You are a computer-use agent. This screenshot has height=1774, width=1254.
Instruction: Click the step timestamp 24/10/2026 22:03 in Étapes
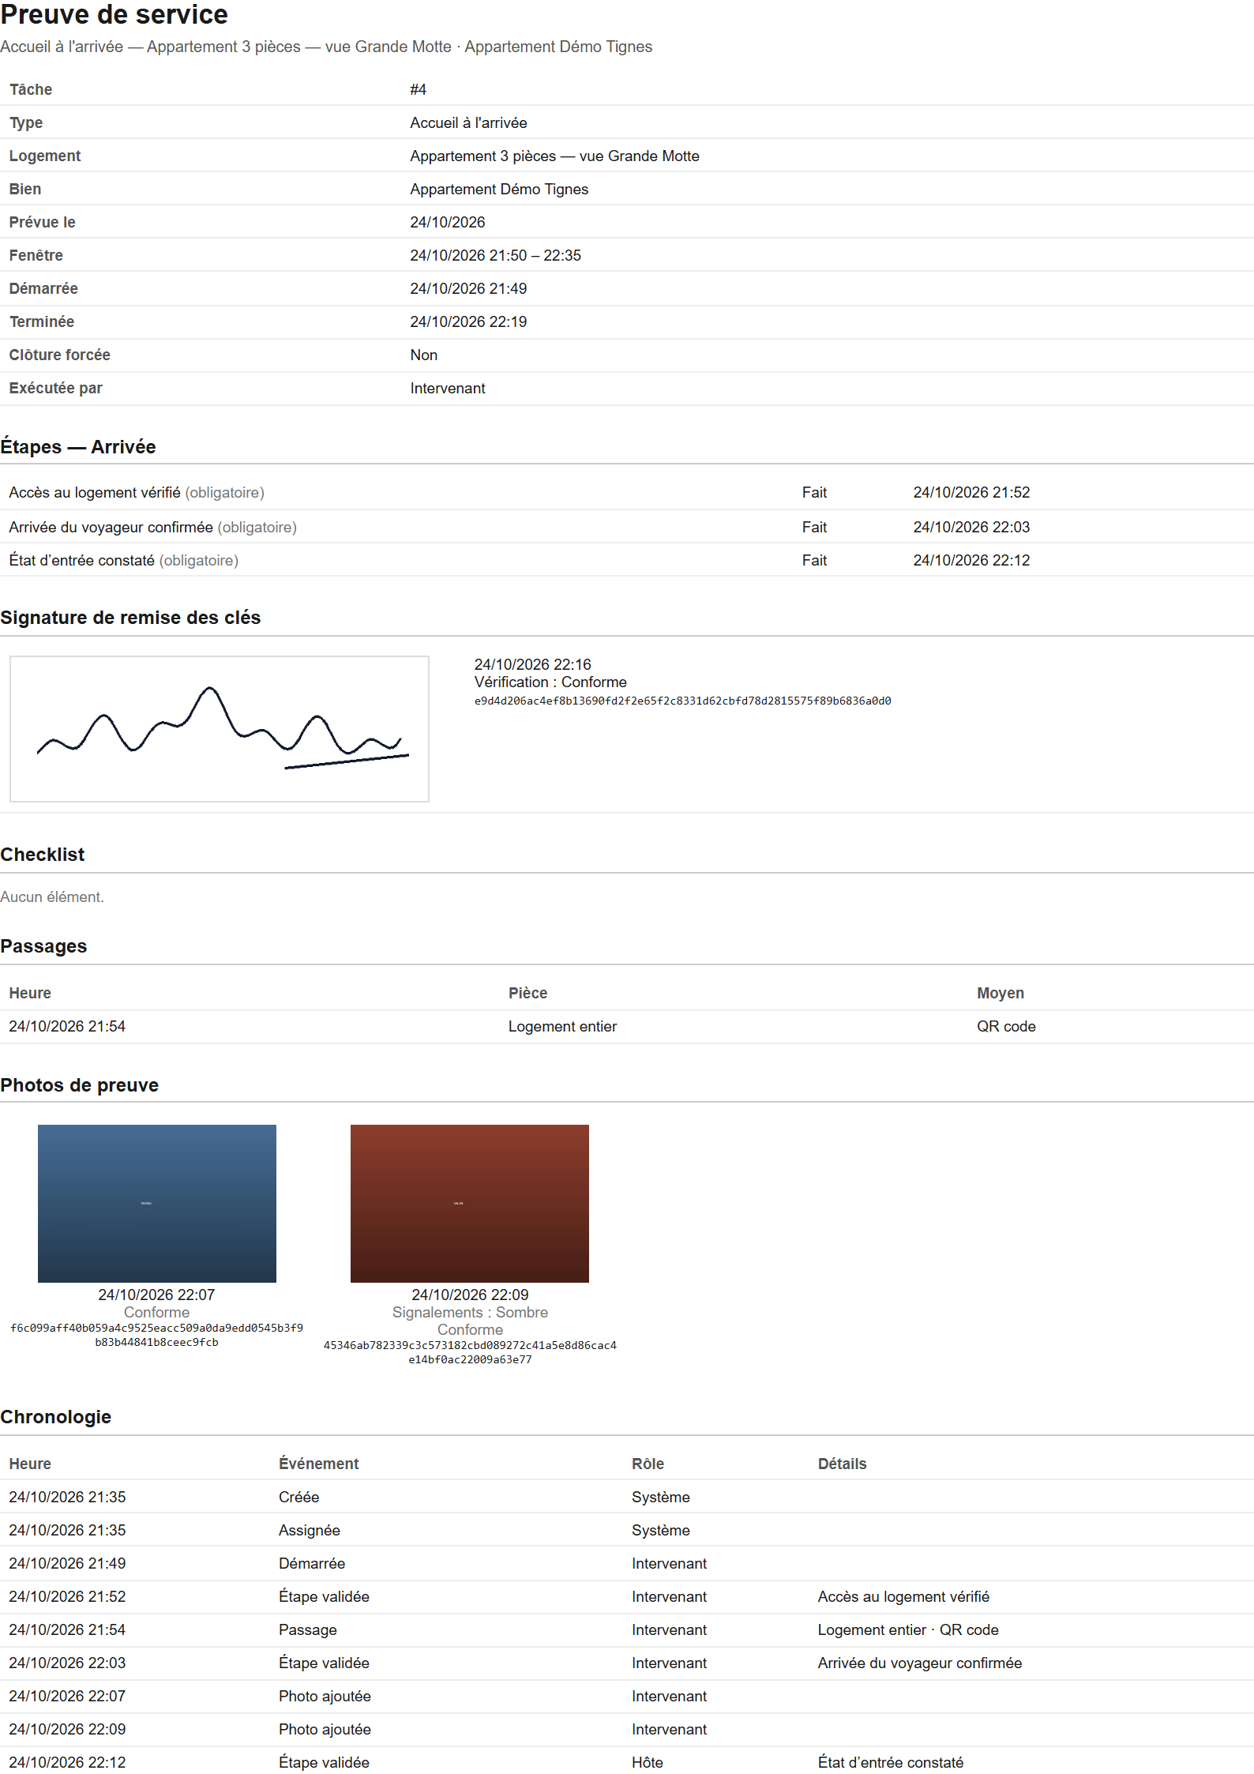[971, 527]
